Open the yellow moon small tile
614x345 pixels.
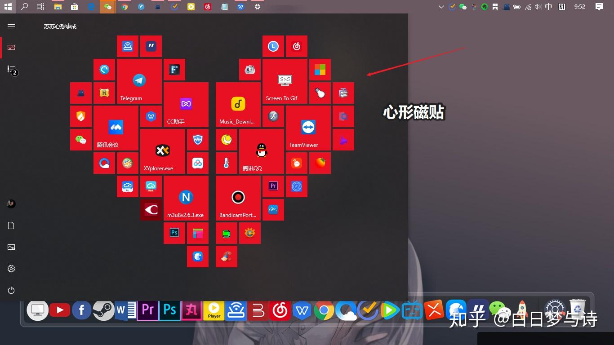tap(227, 140)
